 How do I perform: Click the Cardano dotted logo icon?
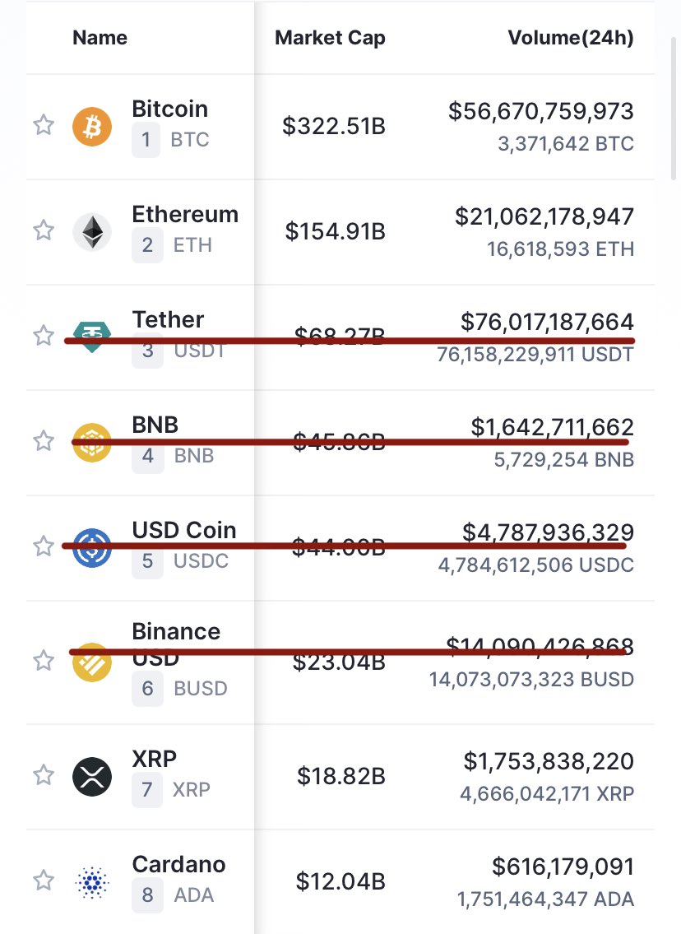coord(91,881)
